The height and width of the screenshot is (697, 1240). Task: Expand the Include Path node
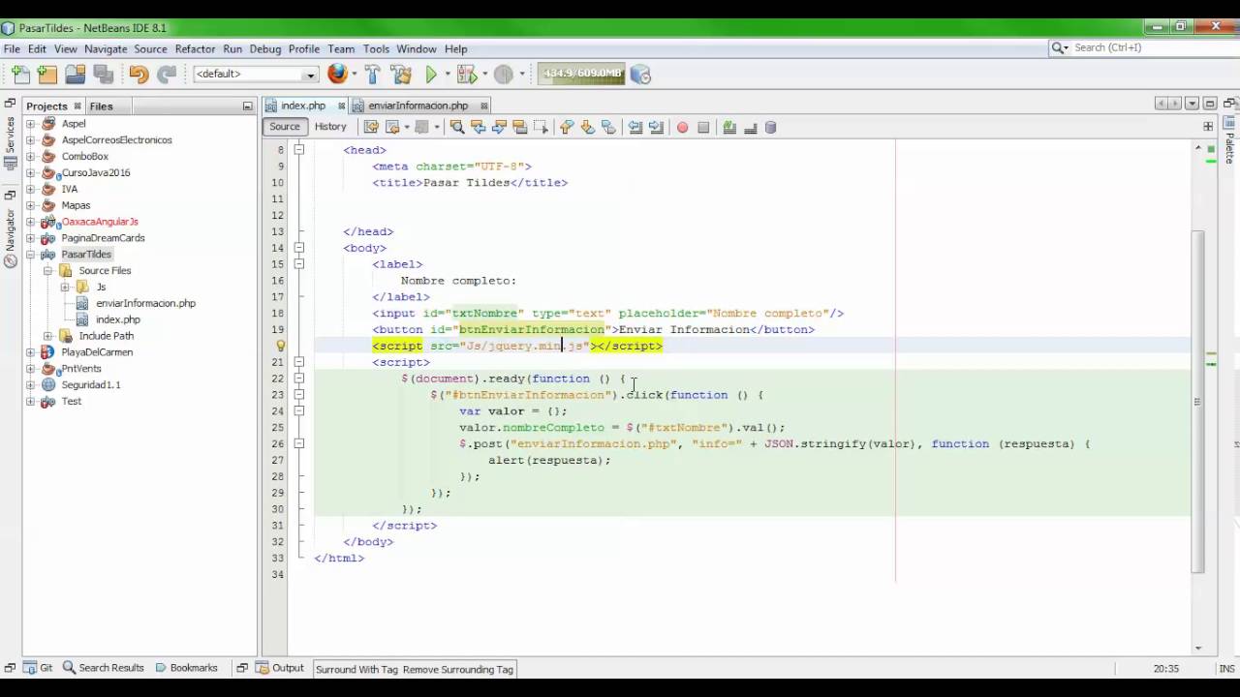tap(47, 336)
